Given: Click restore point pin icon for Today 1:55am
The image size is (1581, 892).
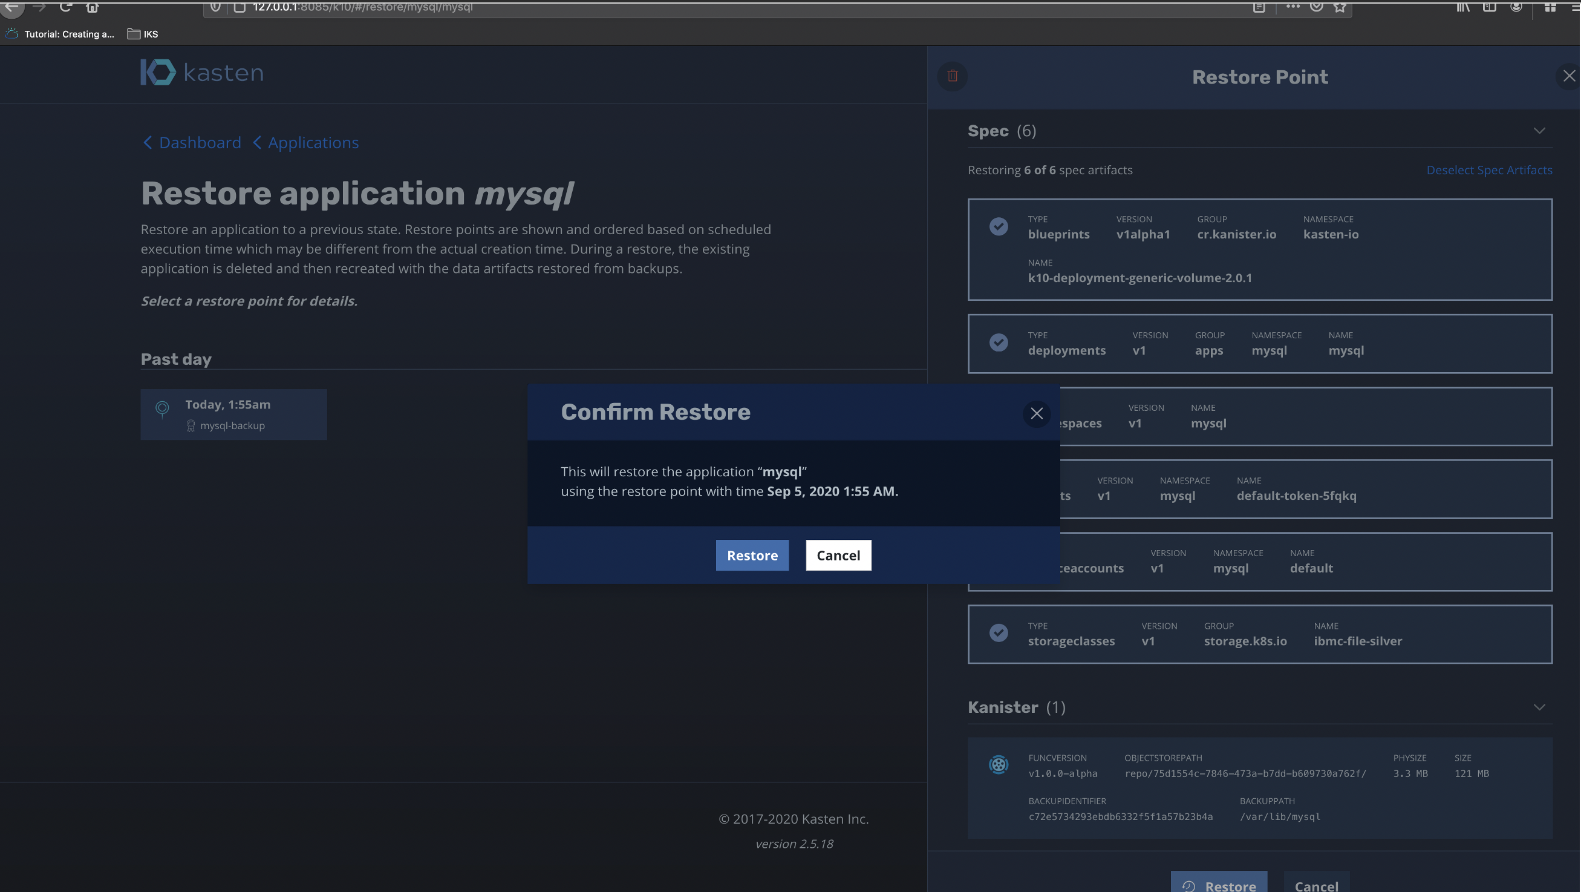Looking at the screenshot, I should pos(162,408).
